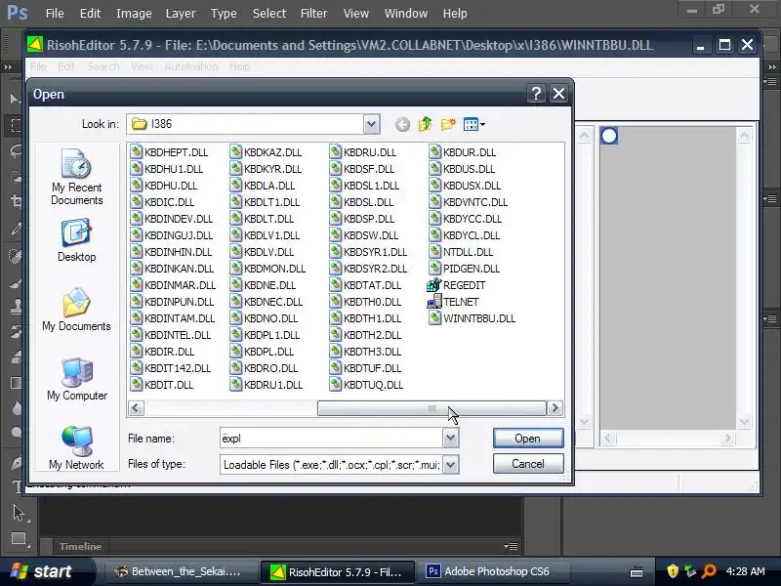Click right arrow of file list scrollbar
The height and width of the screenshot is (586, 781).
tap(555, 408)
